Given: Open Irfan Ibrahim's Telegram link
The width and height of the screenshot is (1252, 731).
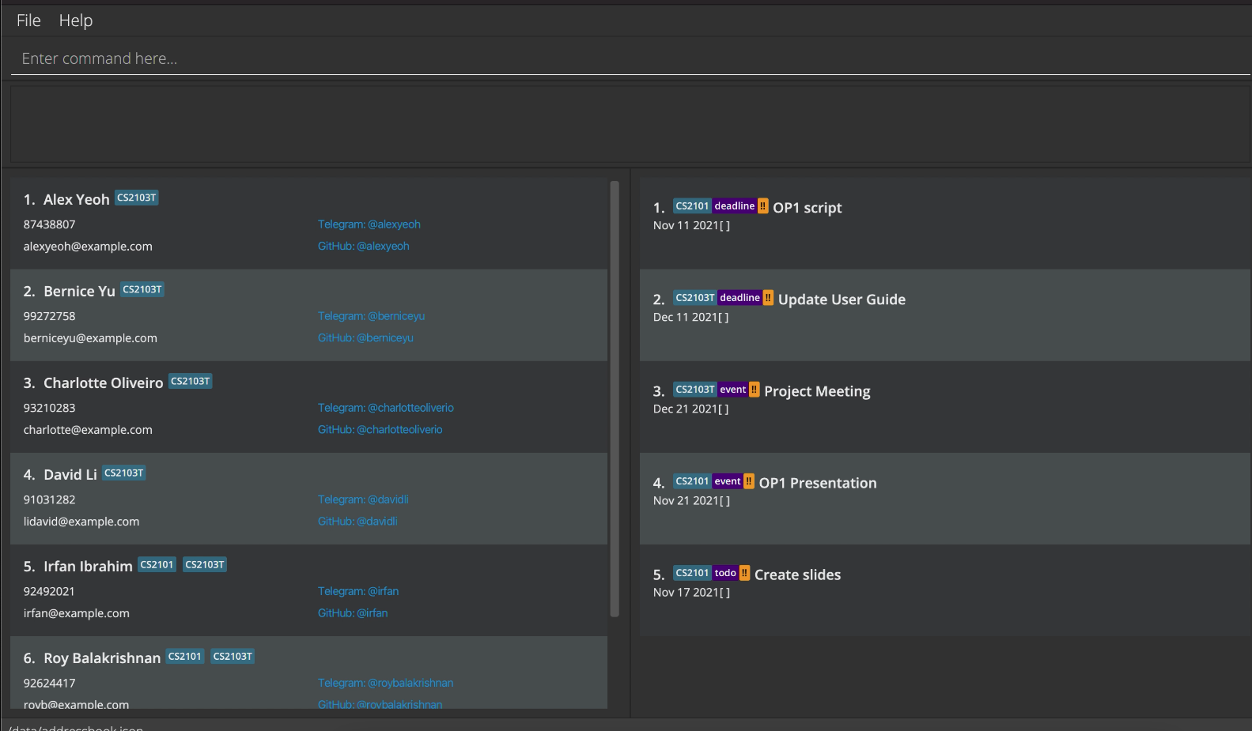Looking at the screenshot, I should [358, 591].
